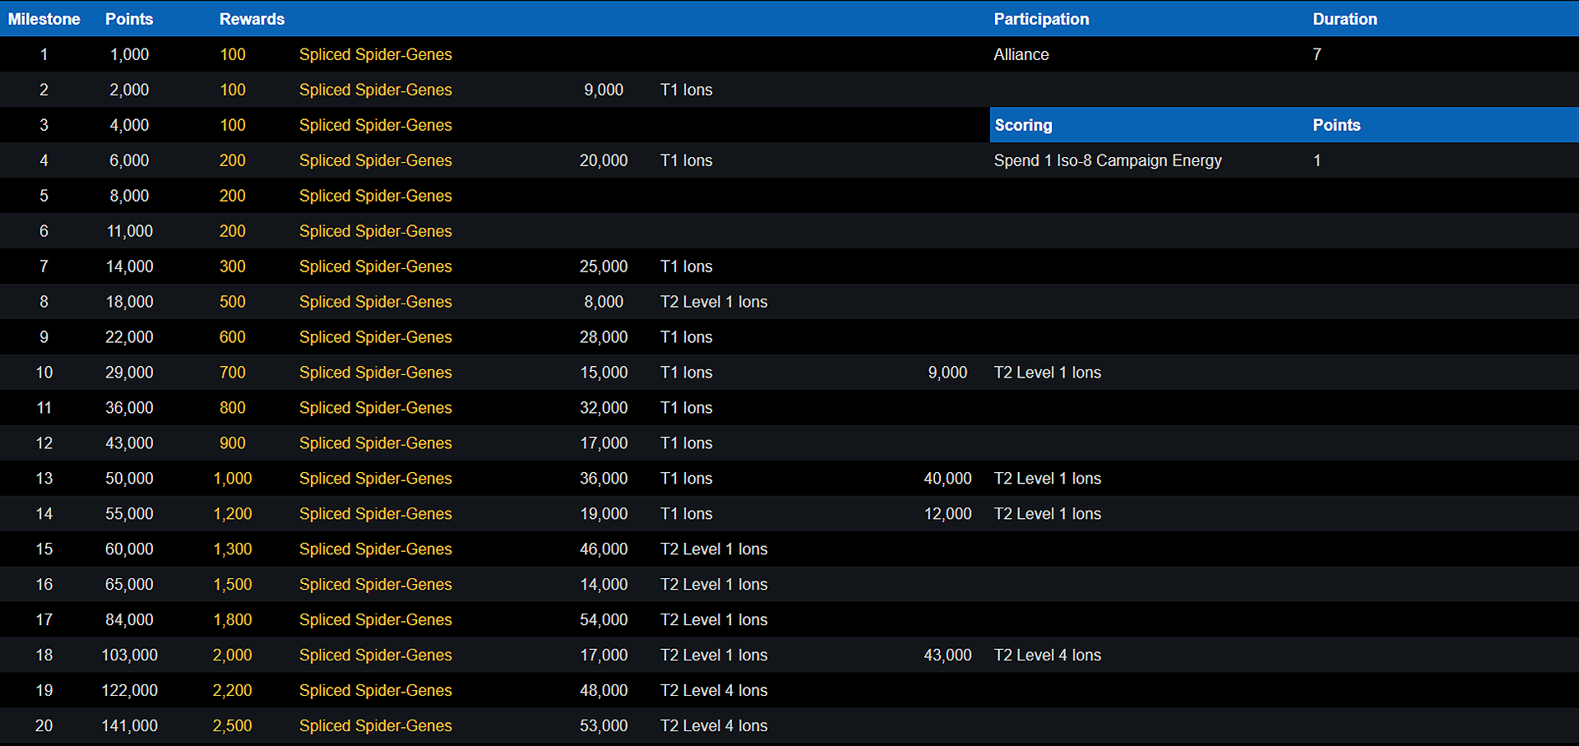Click 20,000 T1 Ions amount in milestone 4
The height and width of the screenshot is (746, 1579).
(x=604, y=160)
